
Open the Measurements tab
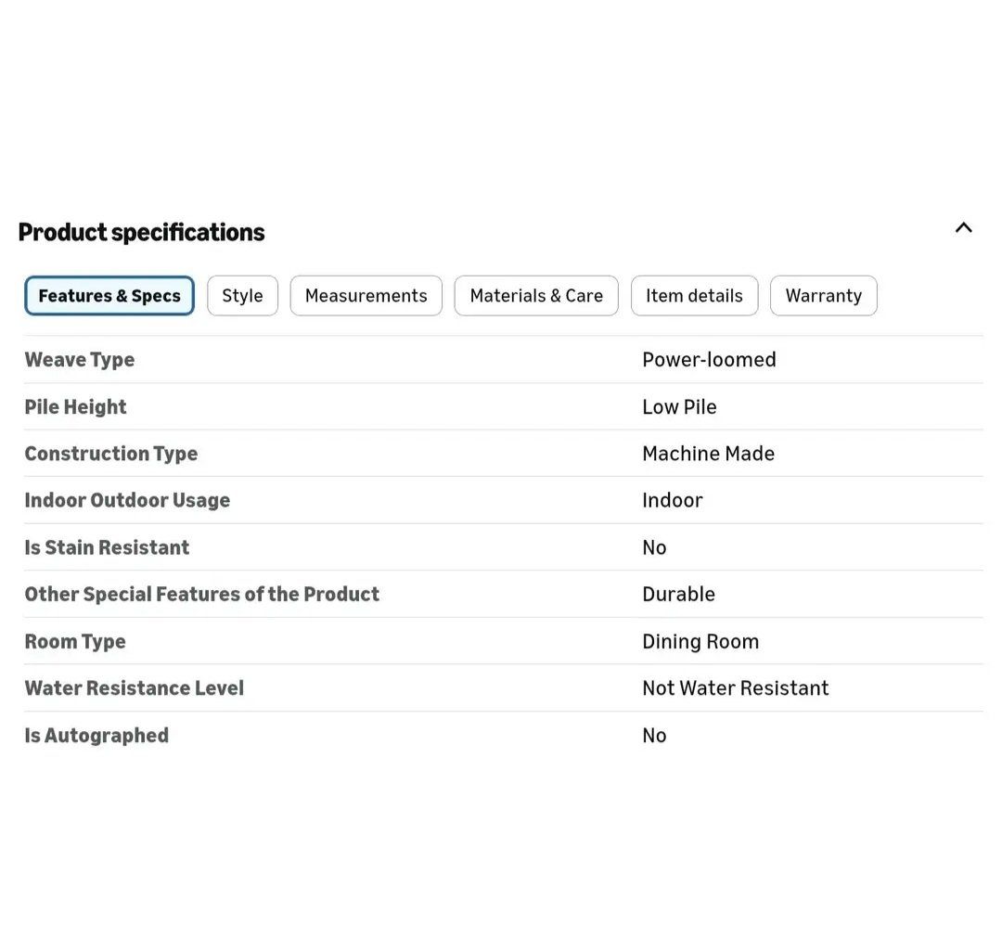pyautogui.click(x=366, y=296)
